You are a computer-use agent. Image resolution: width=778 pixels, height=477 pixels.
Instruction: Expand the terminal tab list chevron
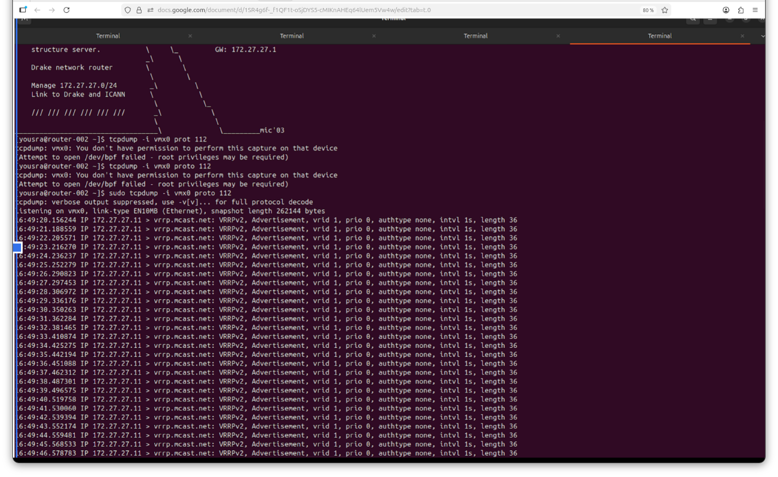coord(763,36)
